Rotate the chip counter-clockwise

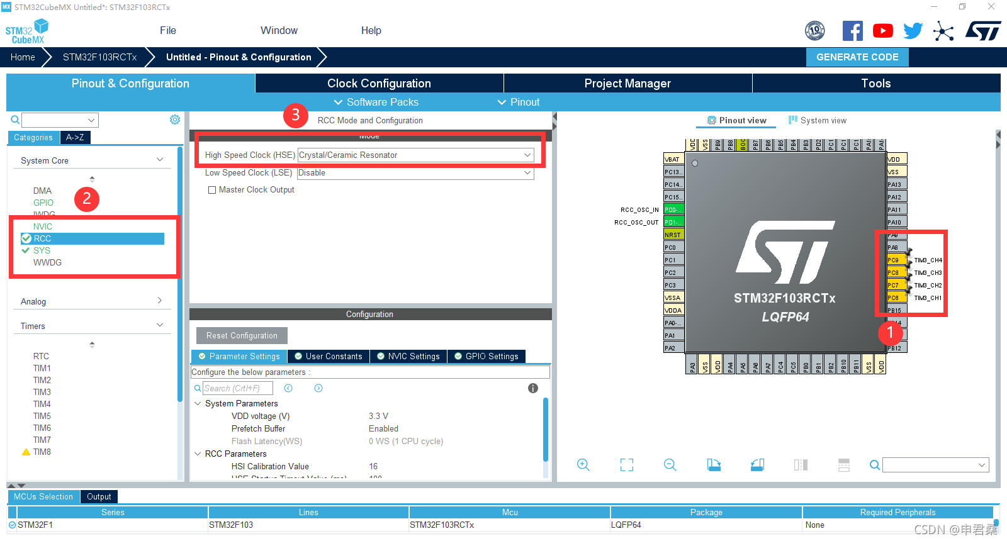(x=757, y=465)
